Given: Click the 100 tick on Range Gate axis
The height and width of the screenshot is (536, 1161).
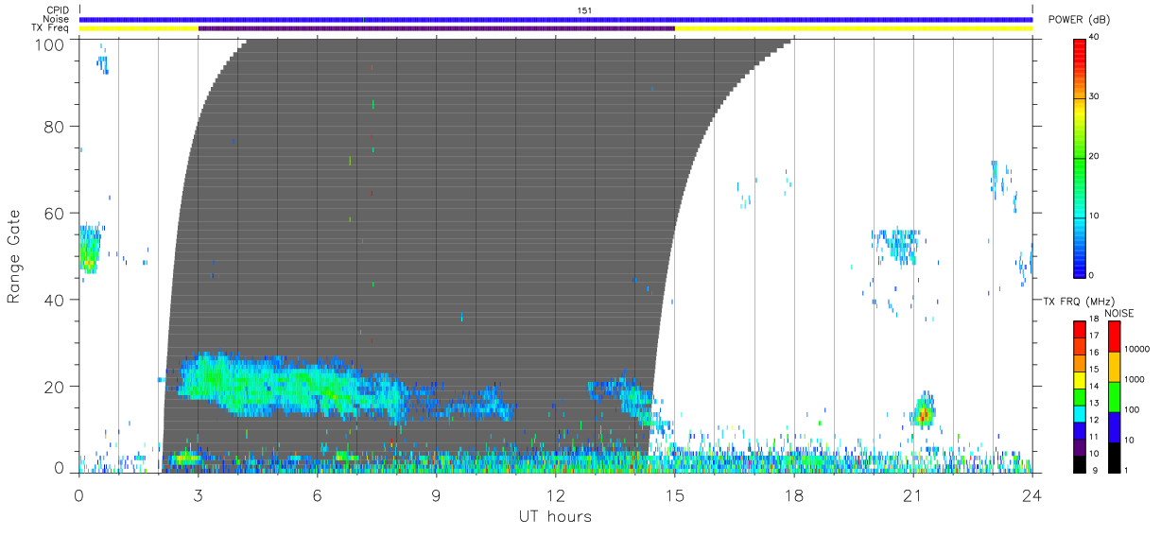Looking at the screenshot, I should [x=50, y=44].
